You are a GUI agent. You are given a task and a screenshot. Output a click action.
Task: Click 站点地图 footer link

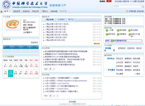coord(72,102)
